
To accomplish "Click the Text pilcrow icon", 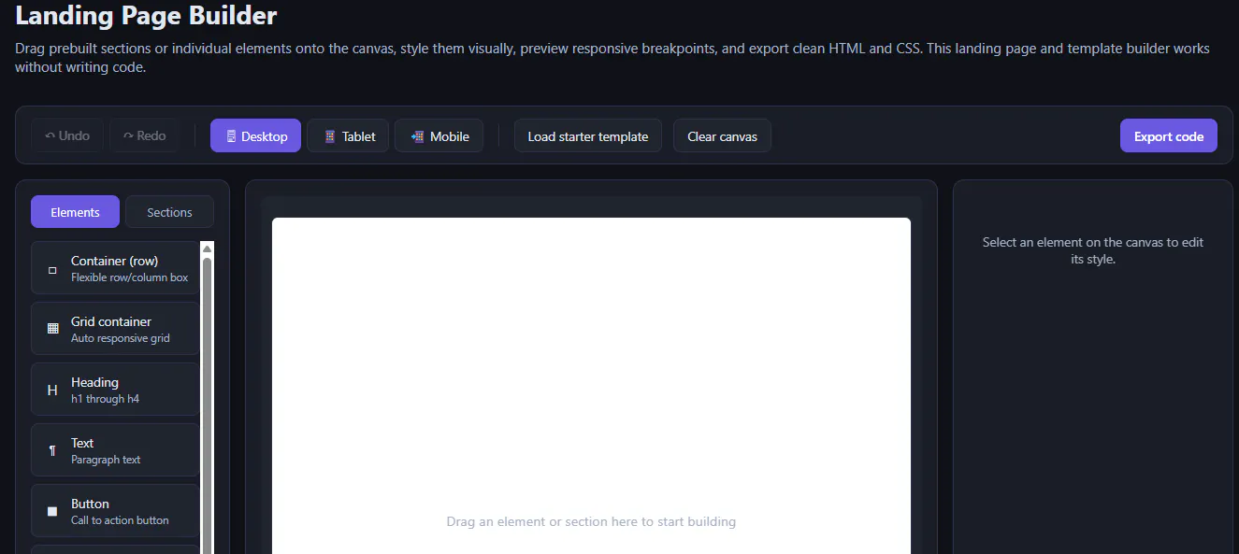I will point(52,450).
